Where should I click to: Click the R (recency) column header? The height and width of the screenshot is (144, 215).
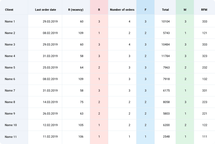[x=76, y=10]
